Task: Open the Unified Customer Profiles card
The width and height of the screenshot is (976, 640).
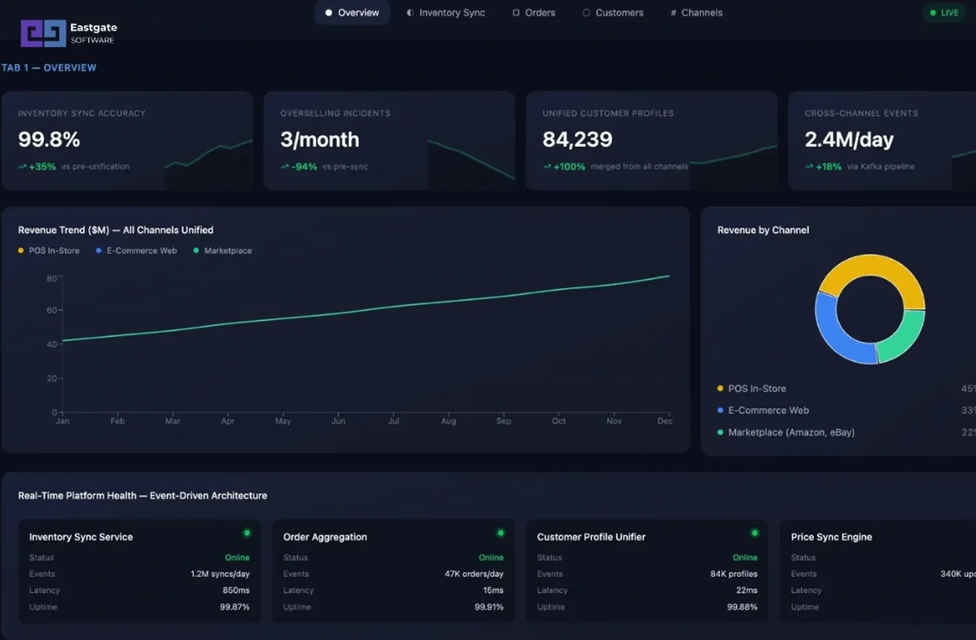Action: [652, 140]
